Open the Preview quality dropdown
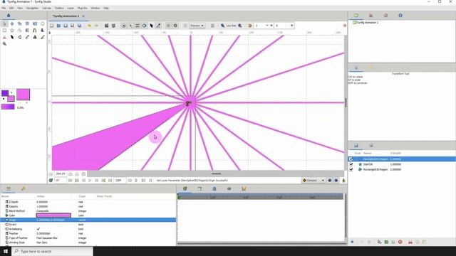Viewport: 456px width, 256px height. (197, 26)
